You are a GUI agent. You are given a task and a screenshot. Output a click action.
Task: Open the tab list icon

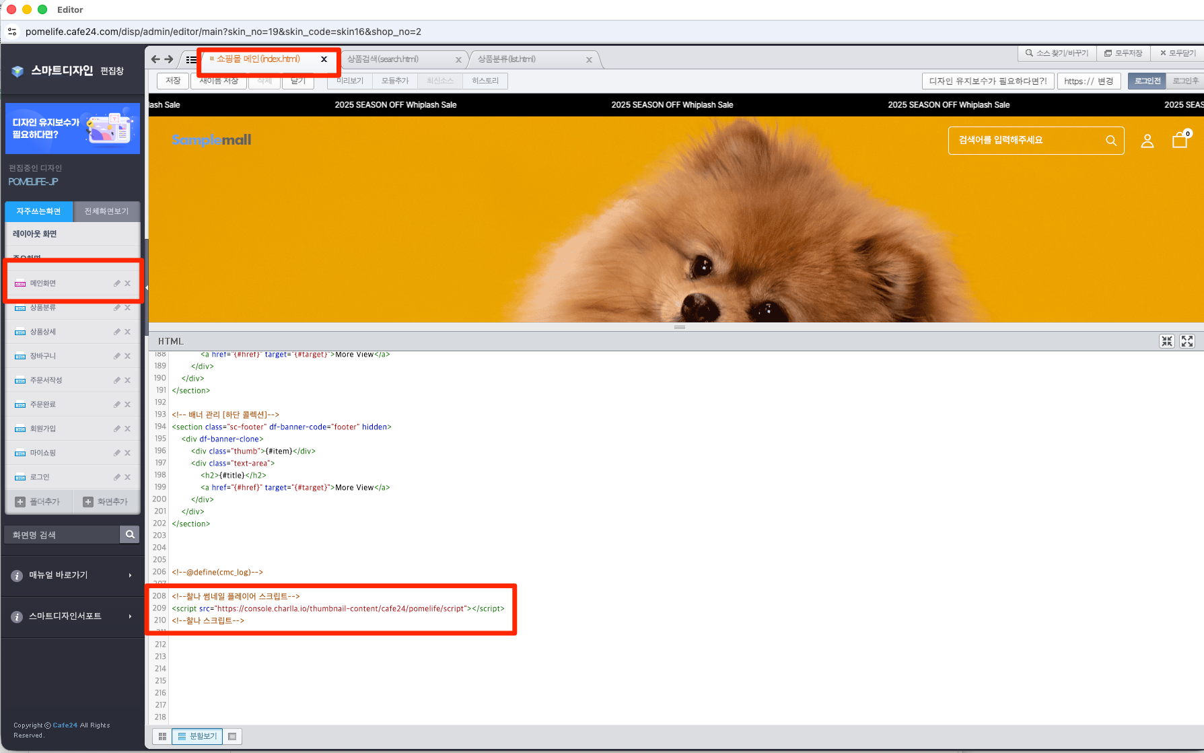(191, 59)
